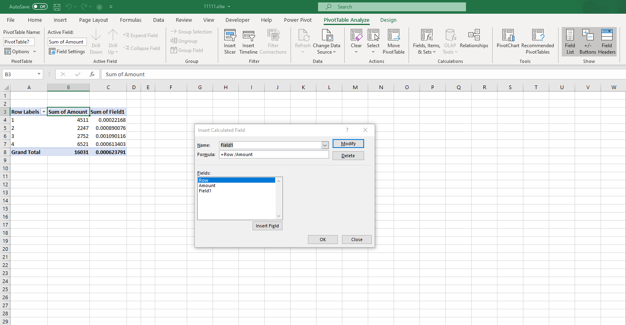
Task: Open Recommended PivotTables
Action: (537, 42)
